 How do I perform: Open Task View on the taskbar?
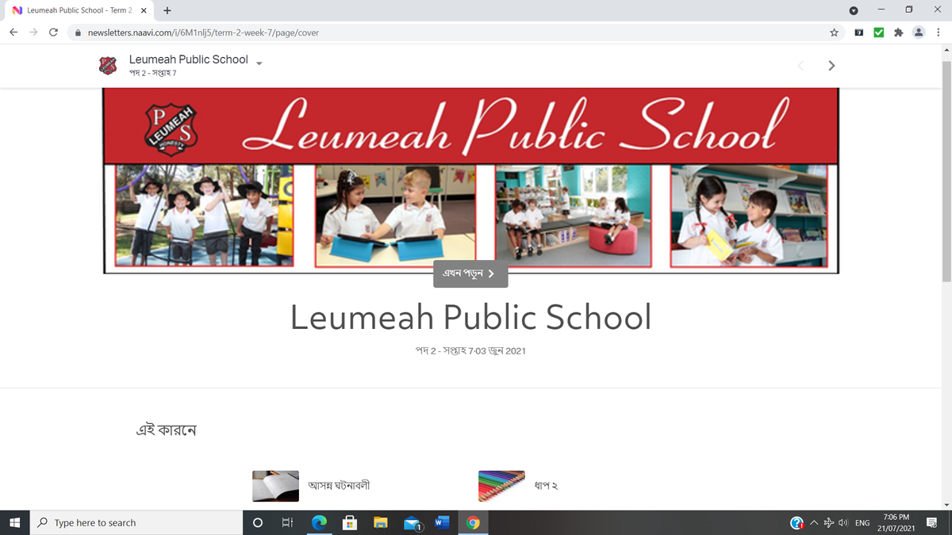coord(287,522)
